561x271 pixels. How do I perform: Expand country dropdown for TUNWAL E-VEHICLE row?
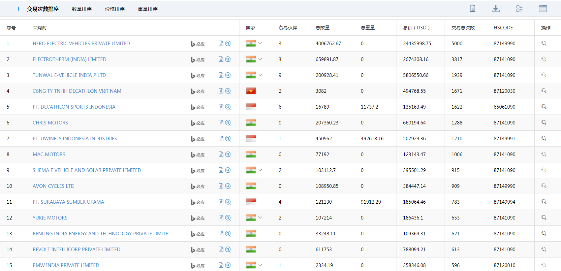click(x=260, y=75)
